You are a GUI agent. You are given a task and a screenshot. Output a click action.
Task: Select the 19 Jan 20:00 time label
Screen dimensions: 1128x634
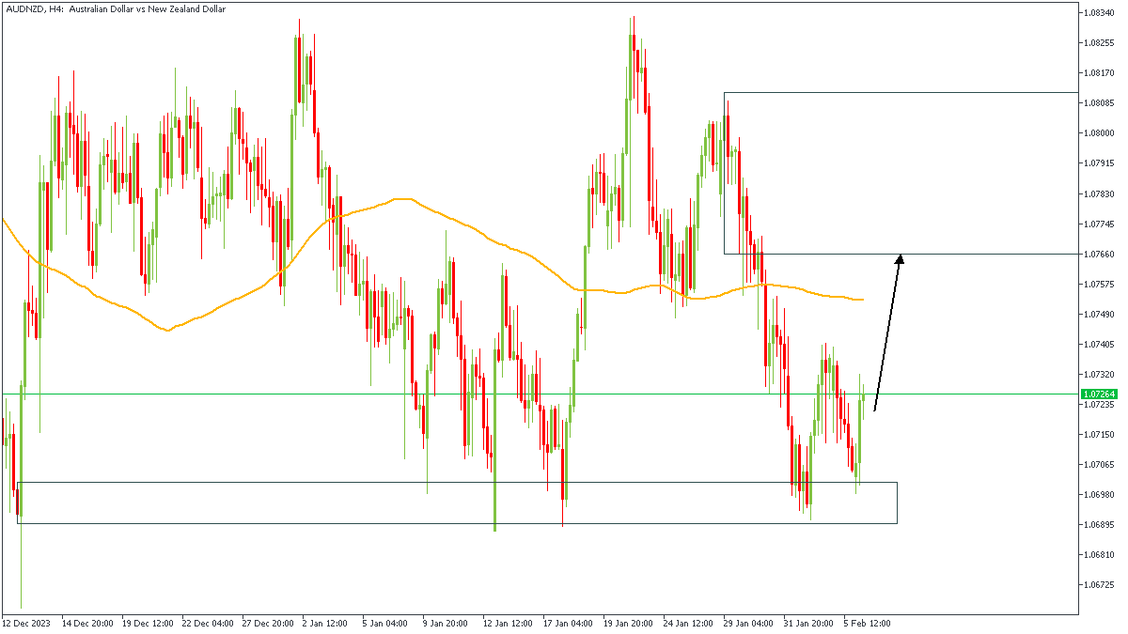point(629,622)
